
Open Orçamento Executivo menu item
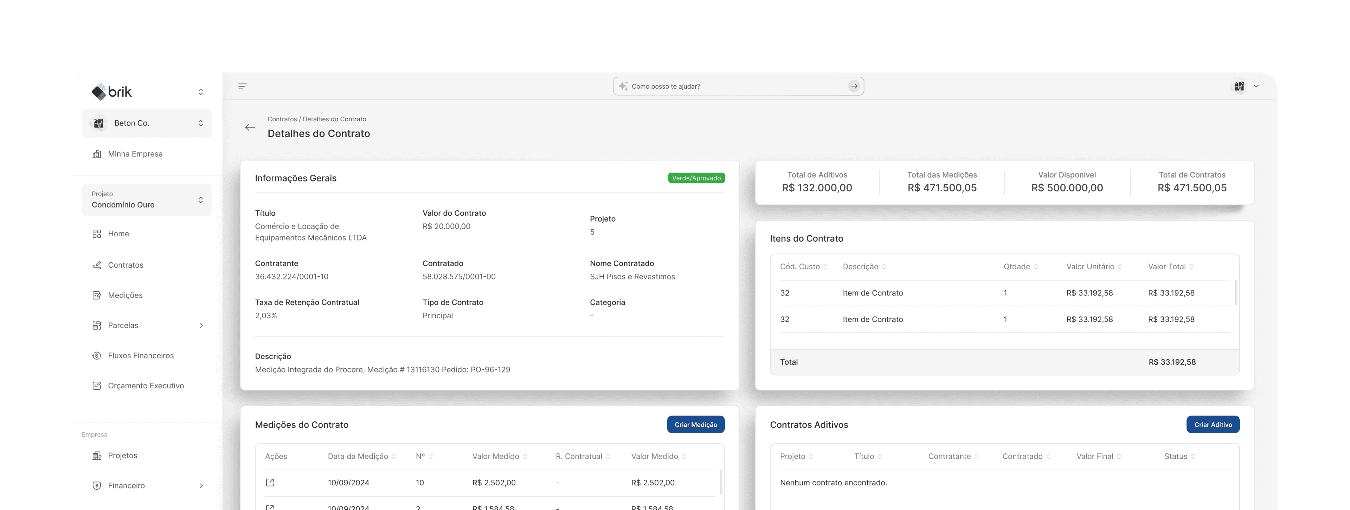tap(146, 386)
